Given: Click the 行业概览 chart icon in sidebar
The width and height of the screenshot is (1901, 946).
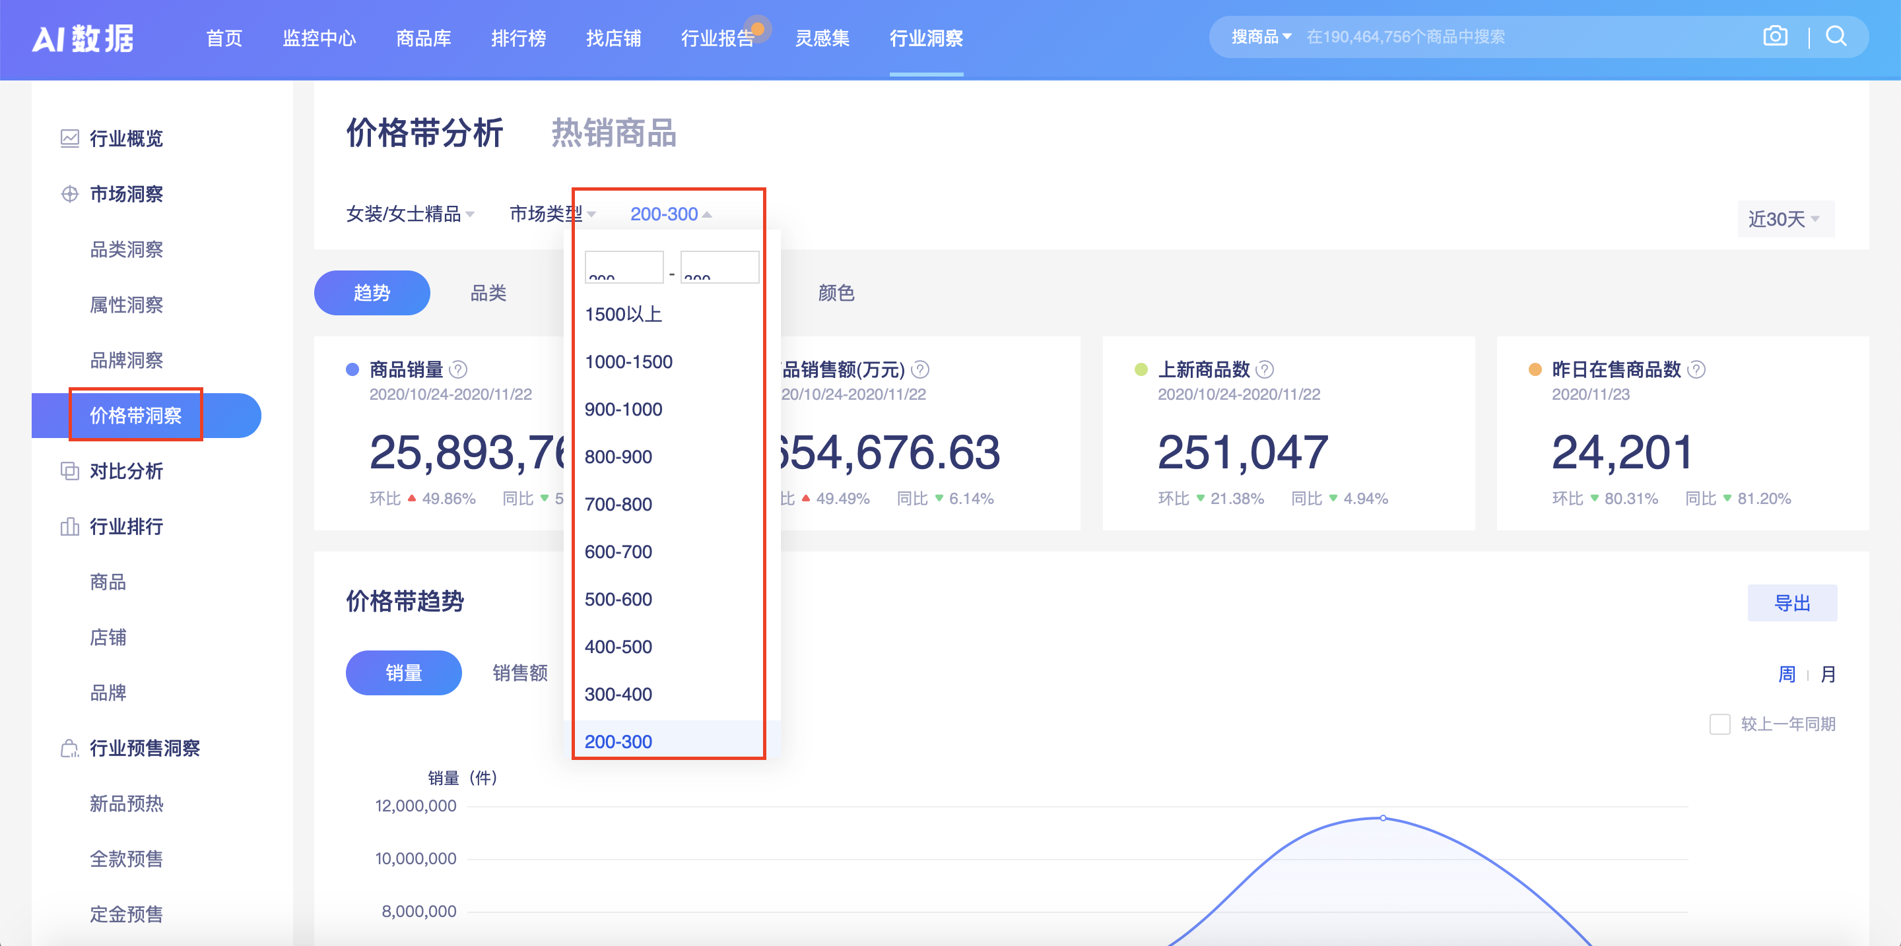Looking at the screenshot, I should click(69, 138).
